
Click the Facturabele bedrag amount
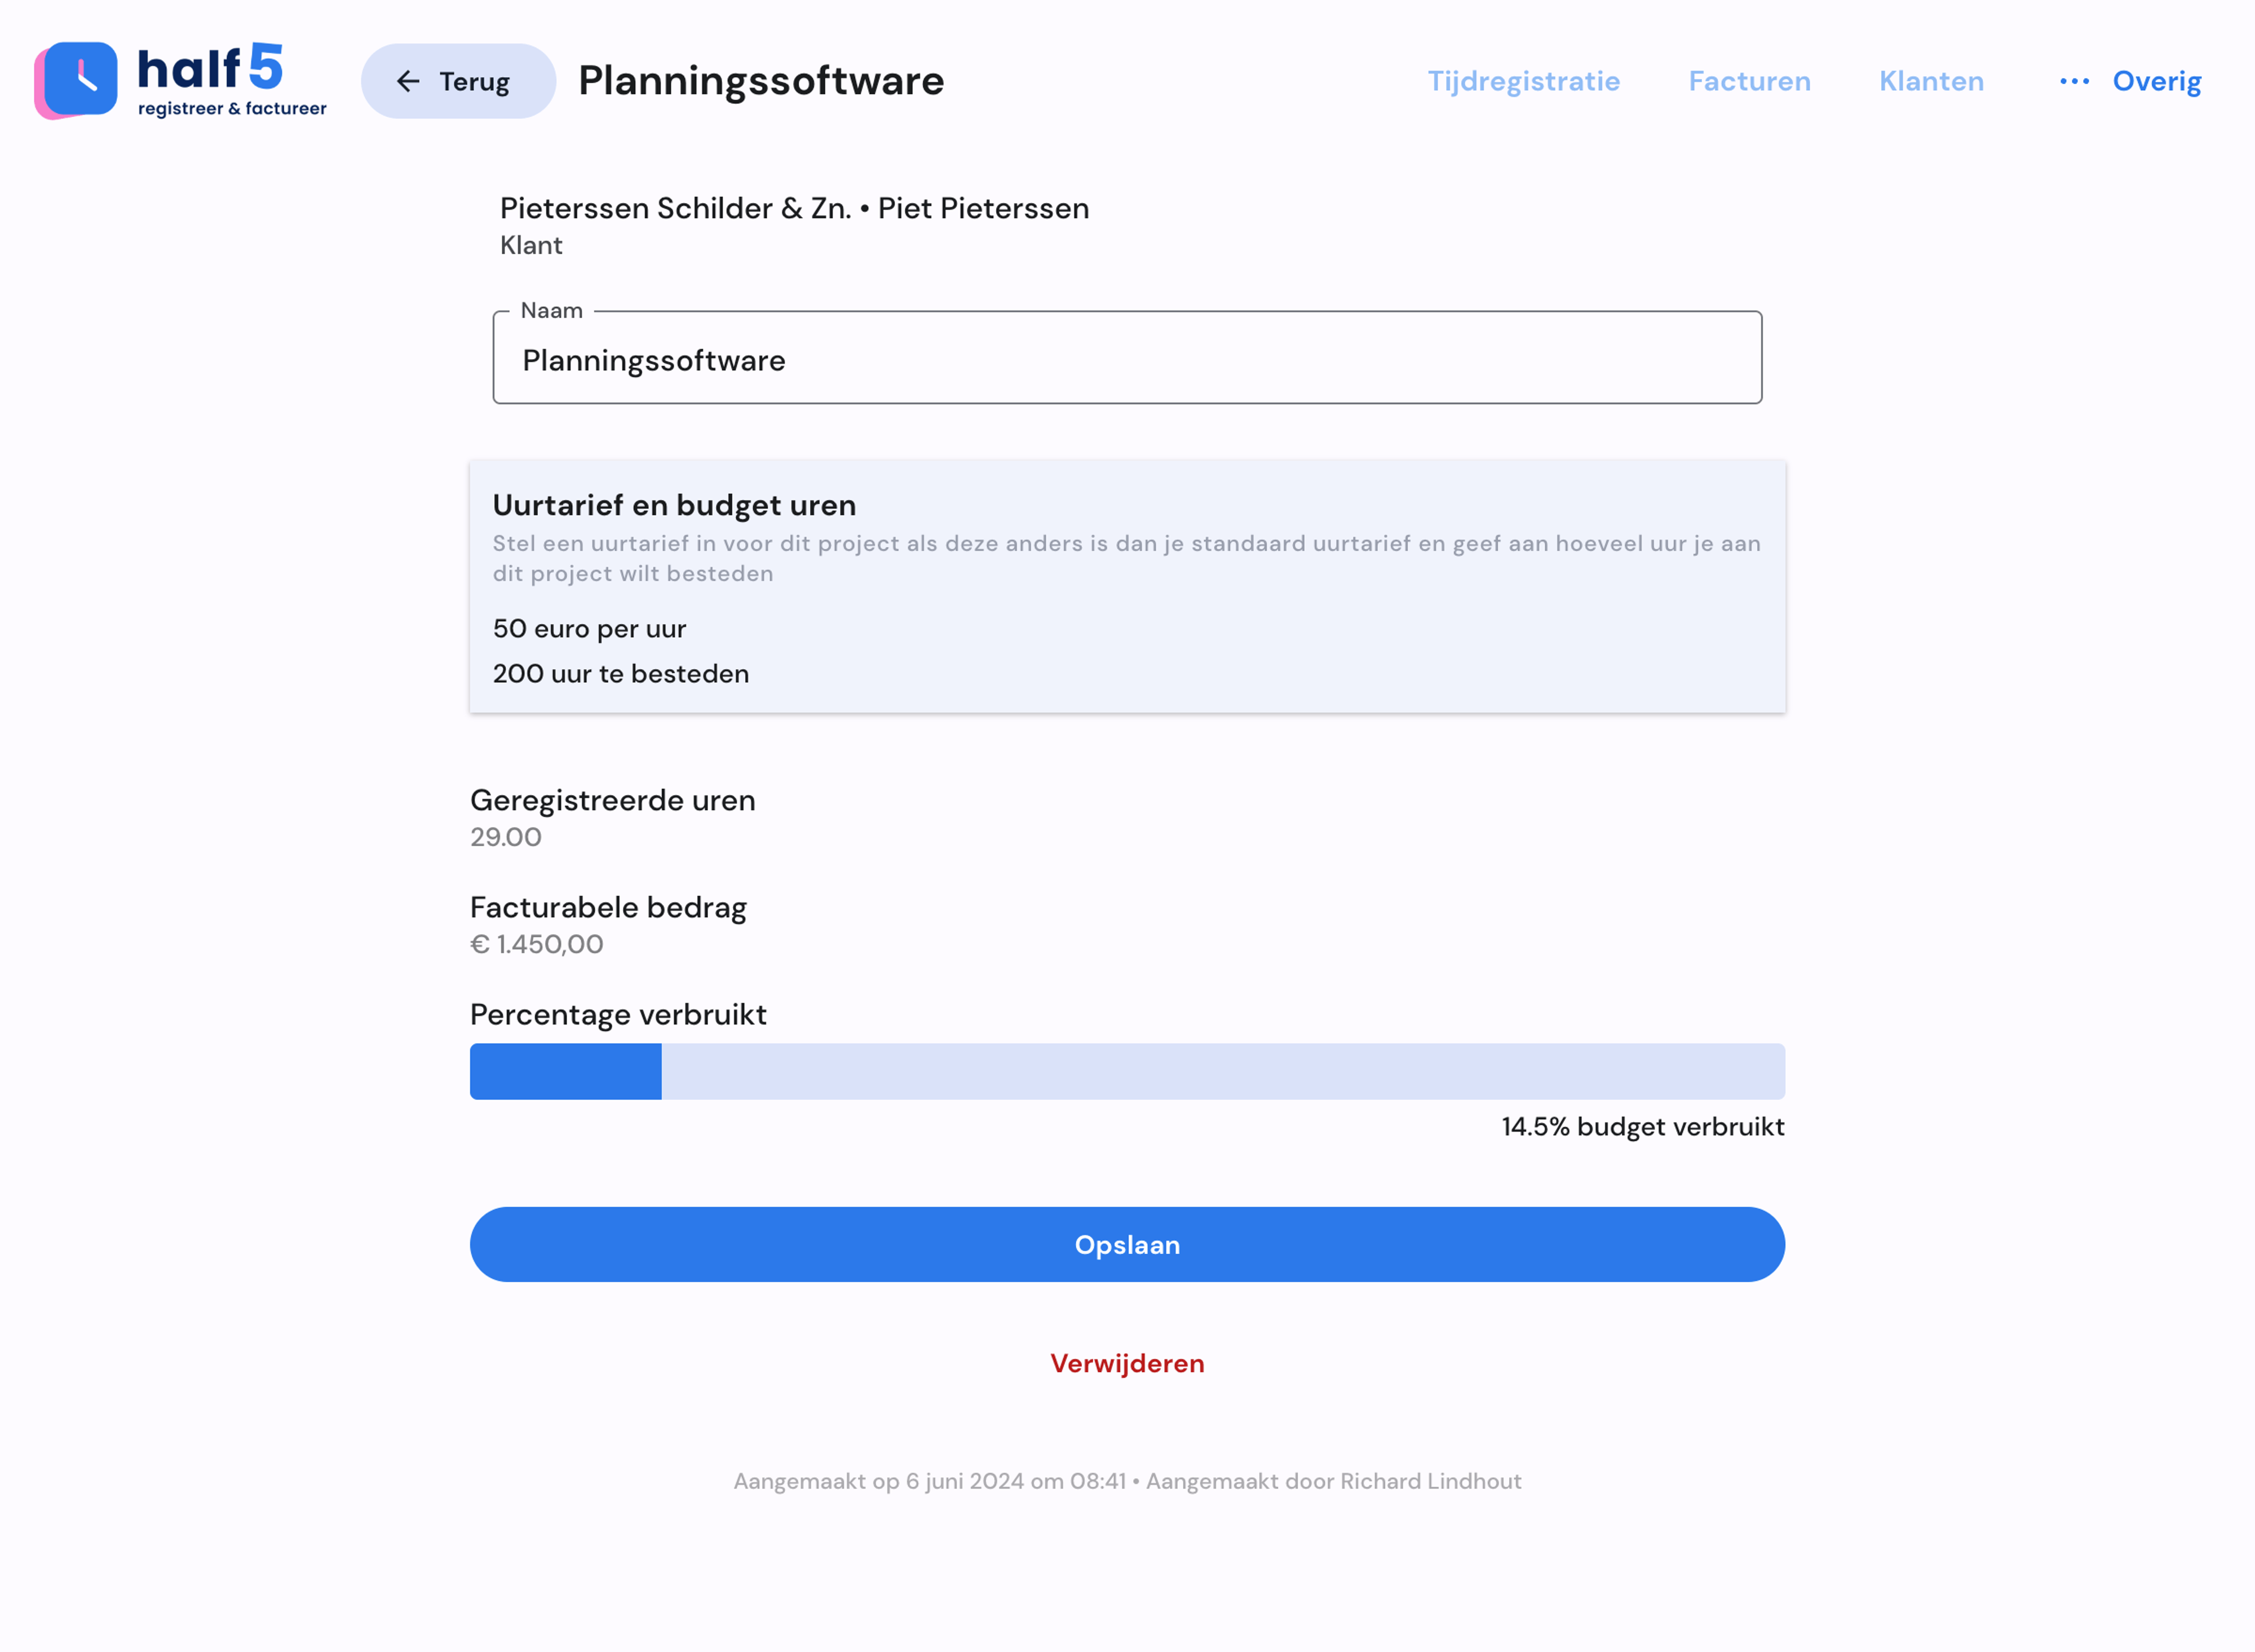point(537,943)
